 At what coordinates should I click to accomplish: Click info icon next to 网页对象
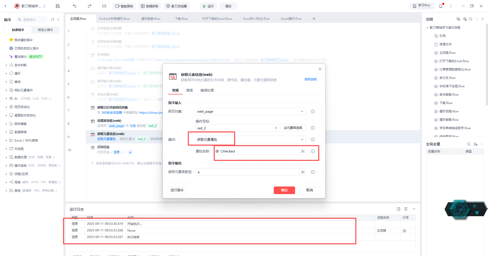[x=313, y=111]
